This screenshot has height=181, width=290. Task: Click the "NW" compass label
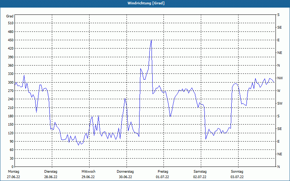[280, 78]
